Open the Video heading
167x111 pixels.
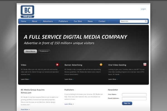click(x=24, y=65)
